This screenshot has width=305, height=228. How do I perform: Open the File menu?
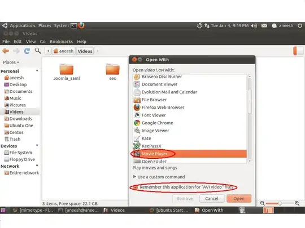(6, 42)
